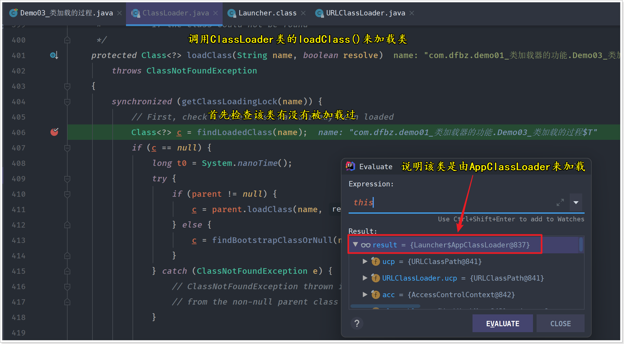This screenshot has height=344, width=624.
Task: Click the breakpoint icon on line 406
Action: pyautogui.click(x=54, y=132)
